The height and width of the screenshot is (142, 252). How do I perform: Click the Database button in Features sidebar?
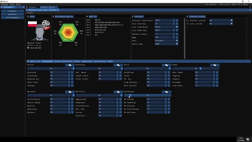13,14
